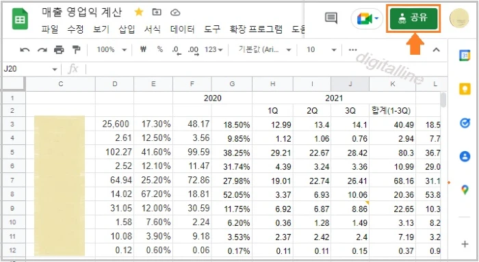This screenshot has width=479, height=262.
Task: Open Contacts in side panel
Action: (465, 157)
